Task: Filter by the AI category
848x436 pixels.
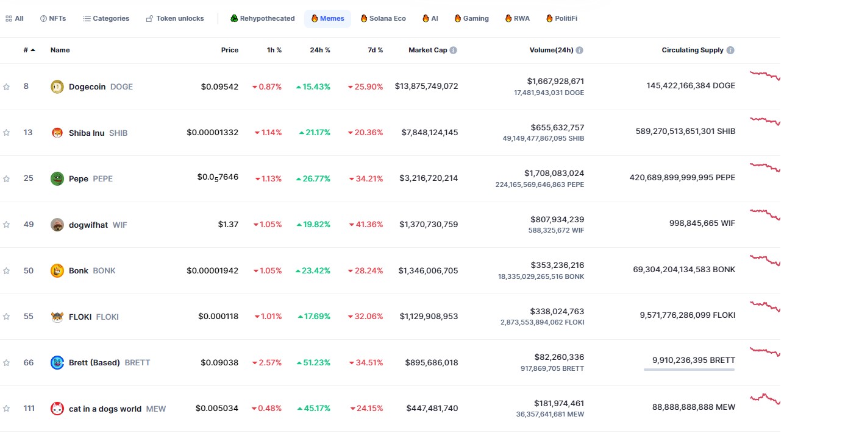Action: [430, 19]
